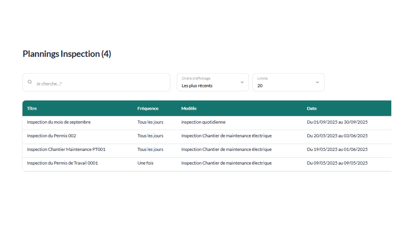Select 'Inspection Chantier Maintenance PT001' entry
The width and height of the screenshot is (406, 228).
pos(66,149)
